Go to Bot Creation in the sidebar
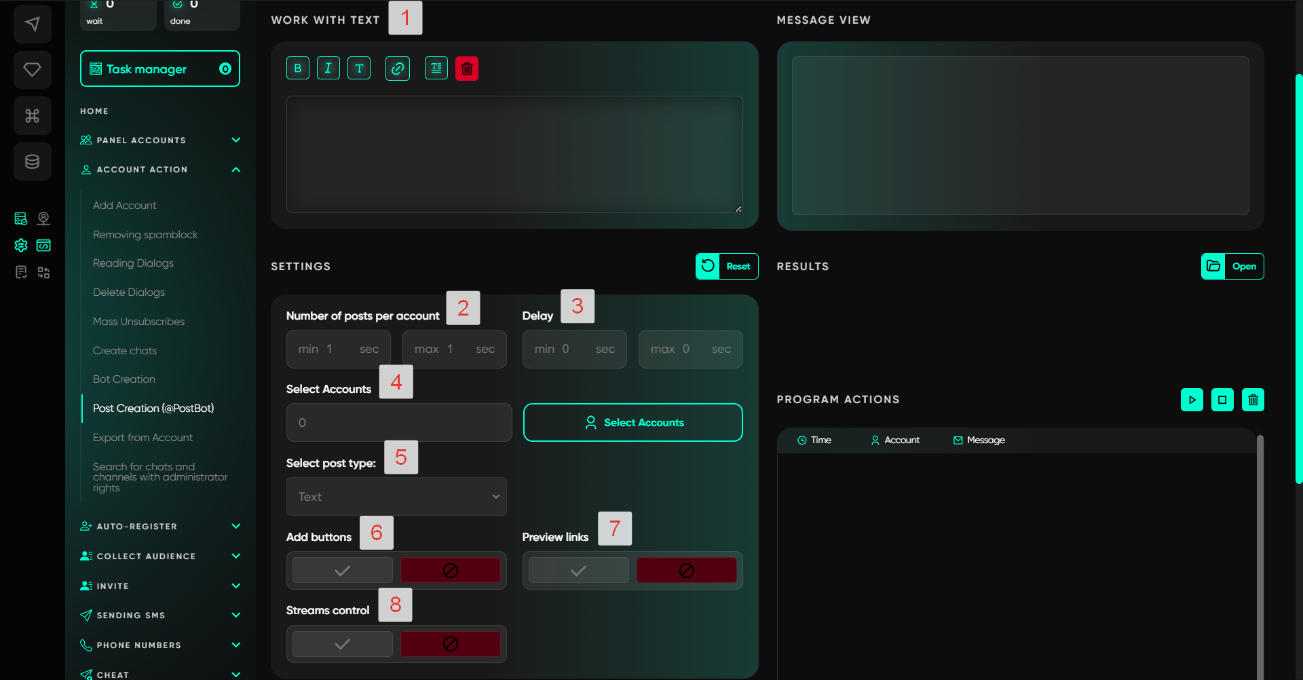This screenshot has width=1303, height=680. [124, 379]
